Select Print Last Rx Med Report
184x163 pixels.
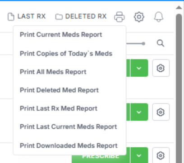(59, 108)
